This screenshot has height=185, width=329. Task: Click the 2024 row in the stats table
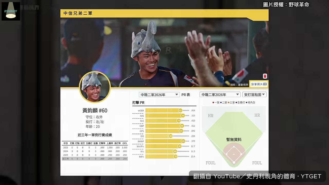(95, 151)
